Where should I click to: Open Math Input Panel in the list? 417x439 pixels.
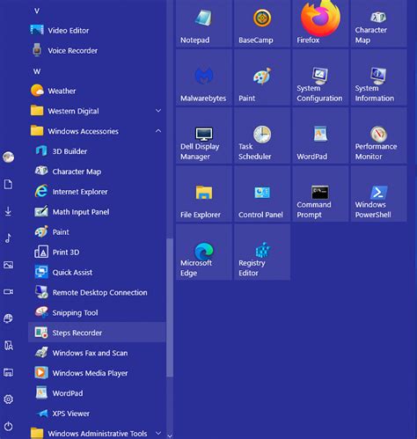[97, 212]
